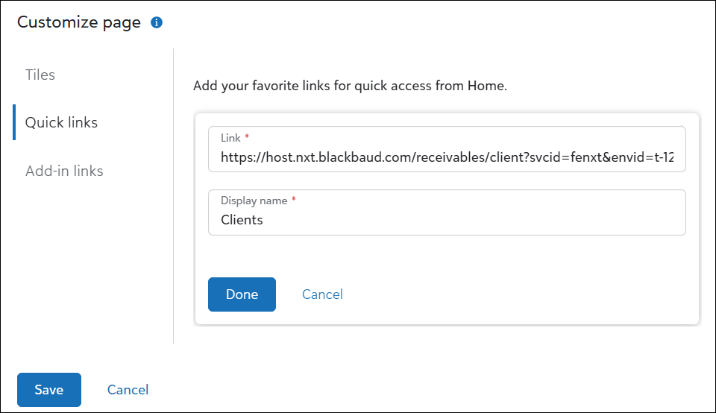The height and width of the screenshot is (413, 716).
Task: Place cursor in the 'Clients' text
Action: point(242,220)
